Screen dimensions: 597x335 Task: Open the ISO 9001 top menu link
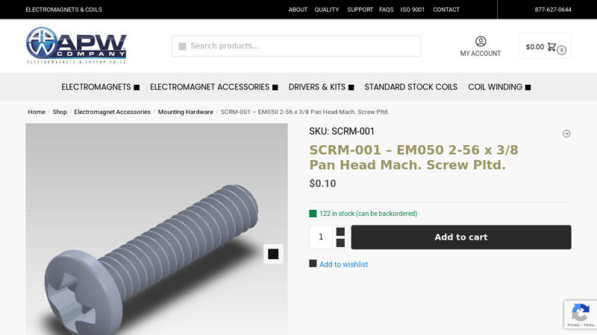(x=413, y=10)
